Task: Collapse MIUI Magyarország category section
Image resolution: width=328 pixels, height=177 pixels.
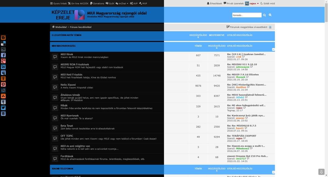Action: point(273,49)
